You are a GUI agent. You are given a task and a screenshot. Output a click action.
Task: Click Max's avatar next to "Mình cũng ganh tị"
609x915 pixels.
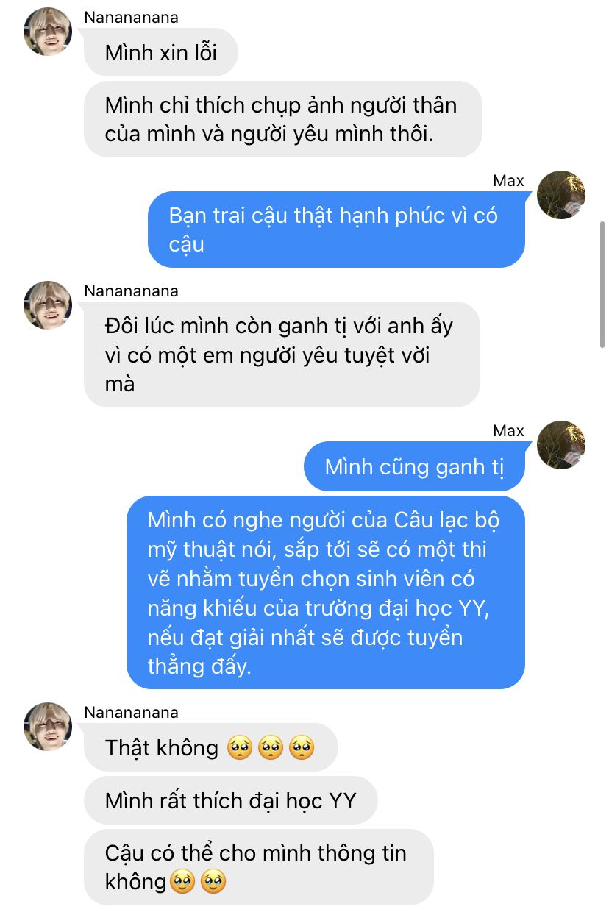[561, 445]
